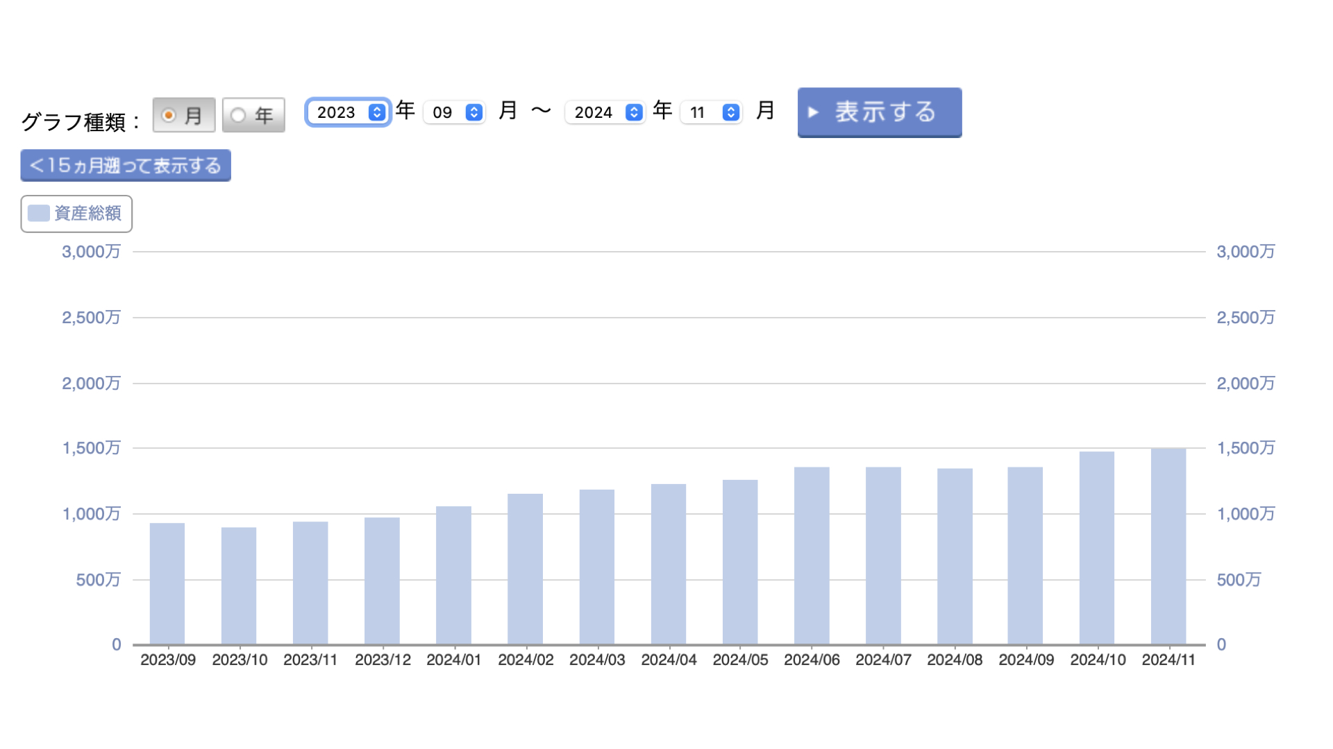Click the 2023/12 bar in the chart
Screen dimensions: 1333x749
pyautogui.click(x=382, y=581)
